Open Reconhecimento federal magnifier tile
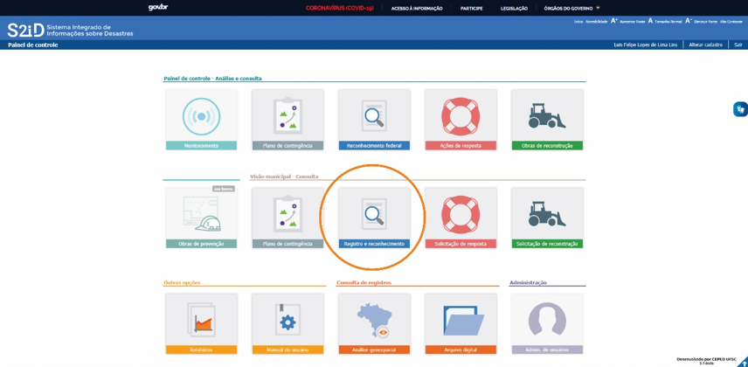Screen dimensions: 748x367 click(x=374, y=116)
